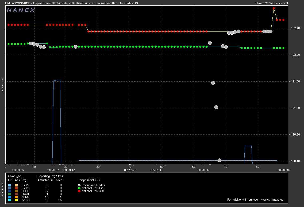This screenshot has height=207, width=304.
Task: Click ARCA trade count 15
Action: coord(60,200)
